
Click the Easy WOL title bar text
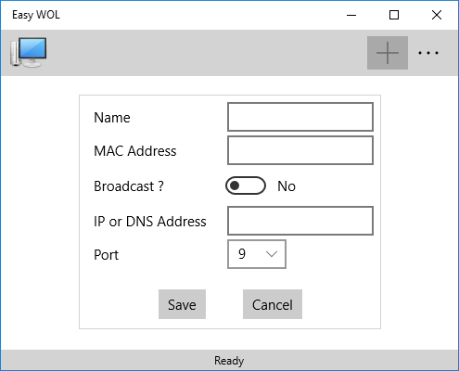point(36,15)
